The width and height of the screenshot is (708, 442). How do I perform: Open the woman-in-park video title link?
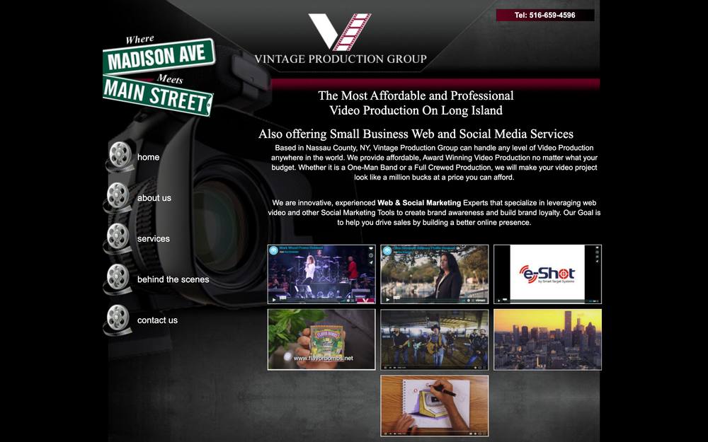tap(424, 248)
